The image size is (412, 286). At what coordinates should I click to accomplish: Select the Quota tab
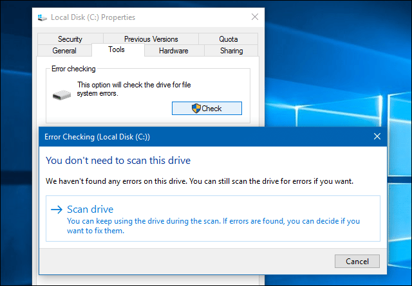(x=228, y=39)
